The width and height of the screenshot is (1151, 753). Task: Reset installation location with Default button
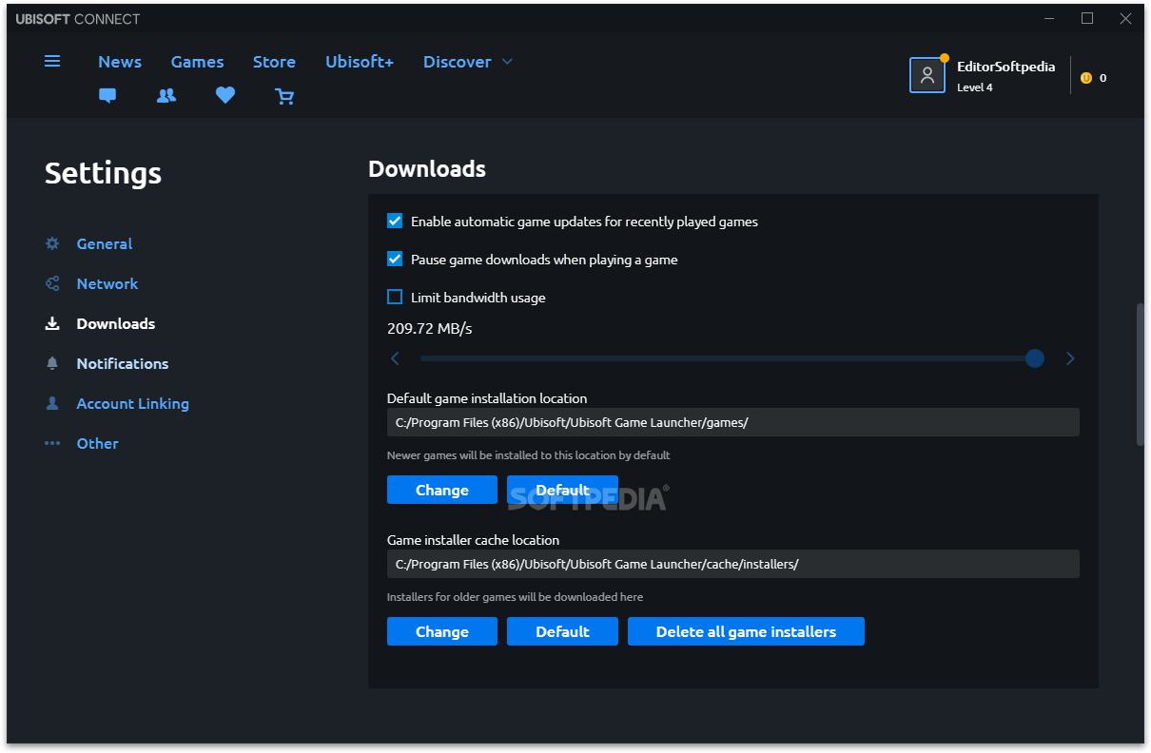562,490
